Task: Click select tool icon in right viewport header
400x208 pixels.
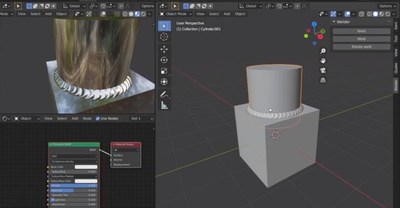Action: pyautogui.click(x=175, y=6)
